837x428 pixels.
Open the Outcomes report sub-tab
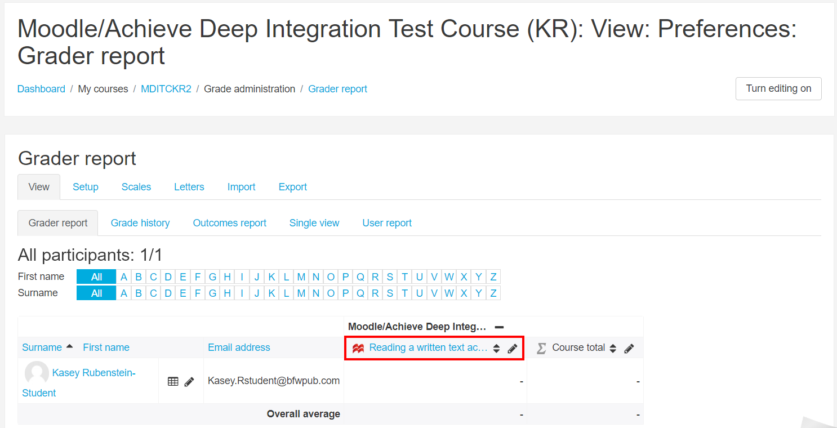click(230, 223)
